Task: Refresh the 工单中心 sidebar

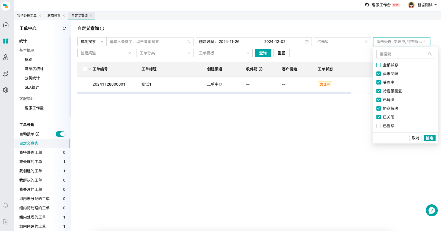Action: [x=64, y=28]
